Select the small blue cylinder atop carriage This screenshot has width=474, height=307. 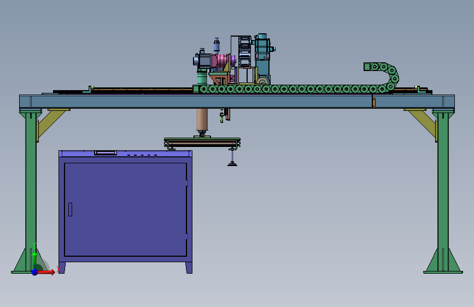pos(216,46)
